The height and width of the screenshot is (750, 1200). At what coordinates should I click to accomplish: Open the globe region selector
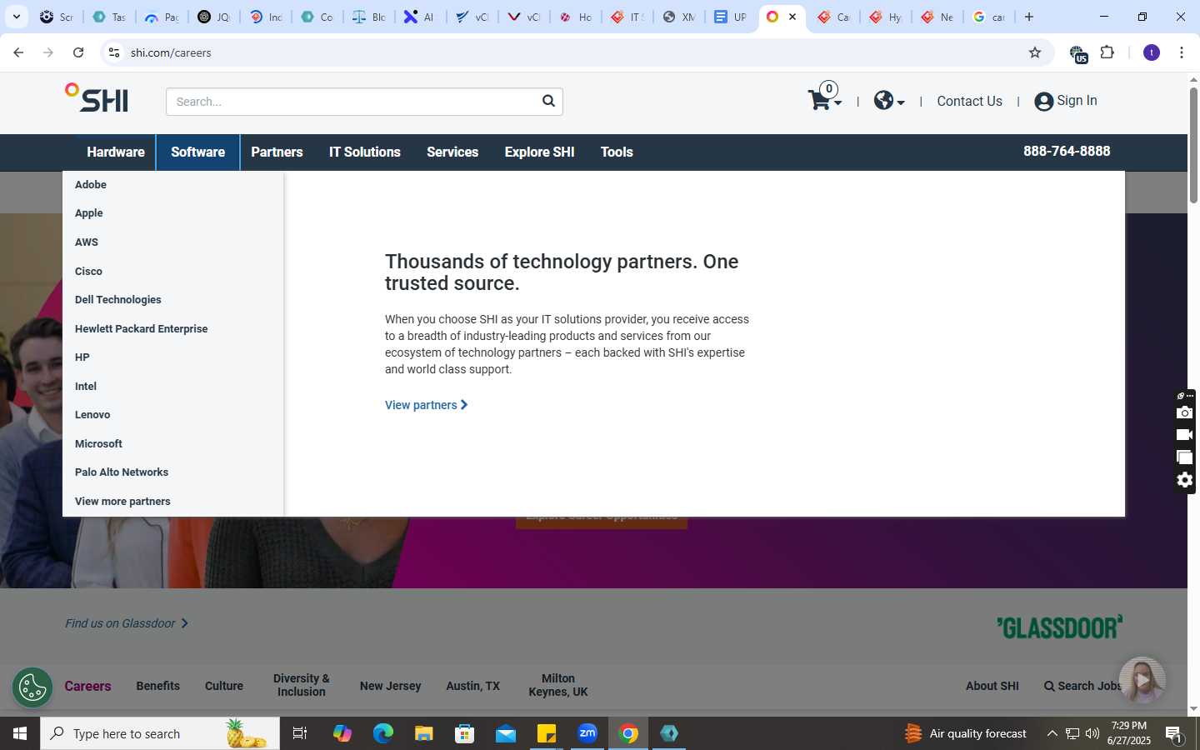888,101
